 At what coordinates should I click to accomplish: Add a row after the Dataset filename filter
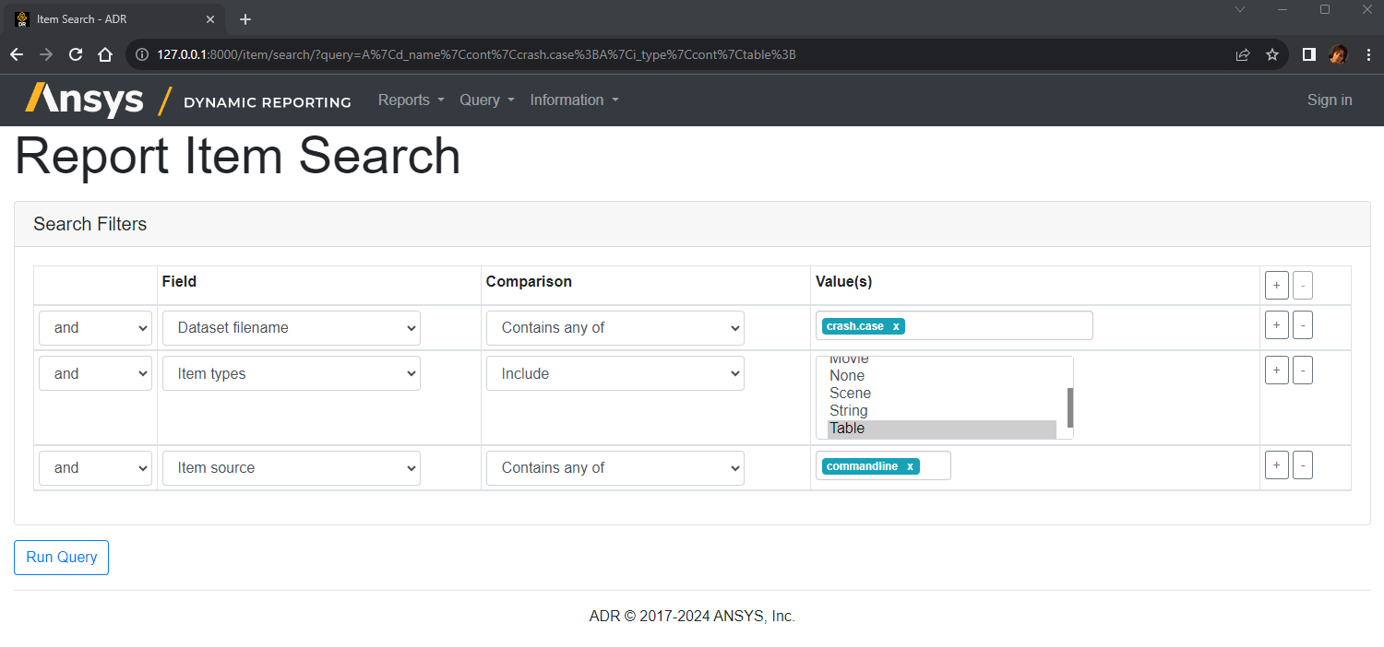pos(1276,324)
